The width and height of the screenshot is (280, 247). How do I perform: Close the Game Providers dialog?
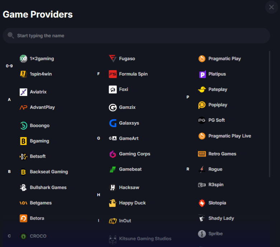pos(271,7)
